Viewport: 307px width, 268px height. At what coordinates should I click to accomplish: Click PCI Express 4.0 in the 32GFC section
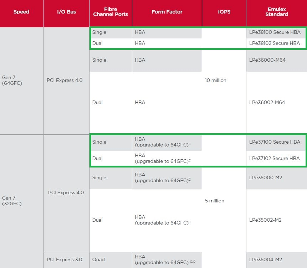(x=66, y=192)
